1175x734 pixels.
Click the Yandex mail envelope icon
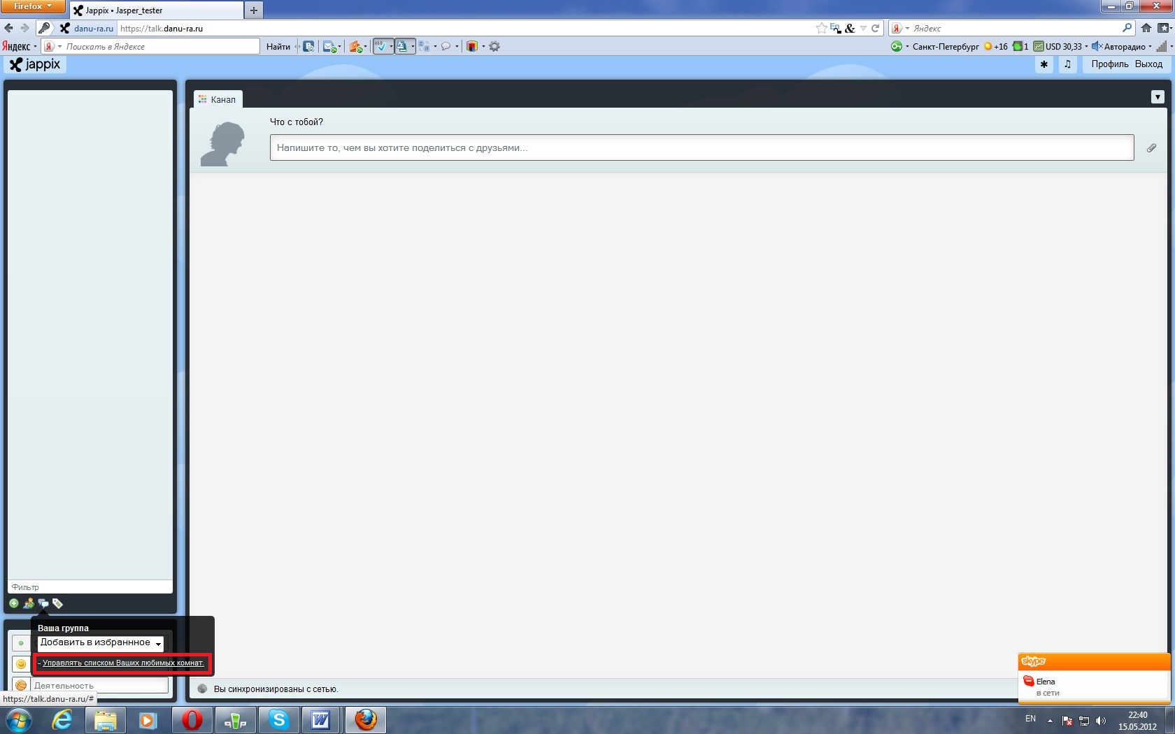point(329,47)
